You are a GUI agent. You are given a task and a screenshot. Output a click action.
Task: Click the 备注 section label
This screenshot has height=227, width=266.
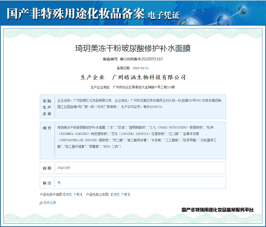pyautogui.click(x=47, y=183)
